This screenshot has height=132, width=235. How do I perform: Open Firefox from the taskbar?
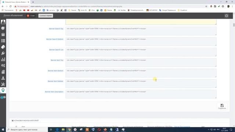click(x=105, y=129)
